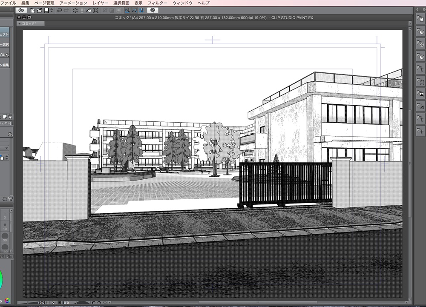Expand the save options stepper arrows
This screenshot has width=426, height=307.
point(52,10)
